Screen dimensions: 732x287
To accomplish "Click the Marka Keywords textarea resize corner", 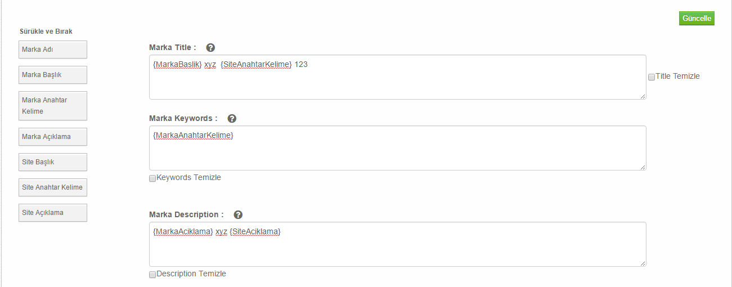I will coord(643,167).
